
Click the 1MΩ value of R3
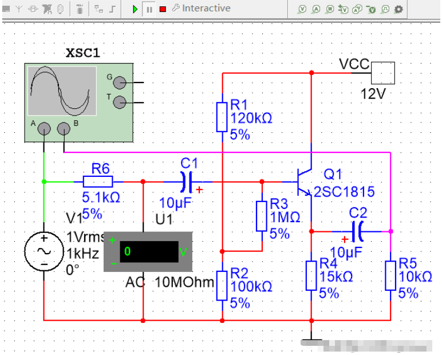(285, 218)
